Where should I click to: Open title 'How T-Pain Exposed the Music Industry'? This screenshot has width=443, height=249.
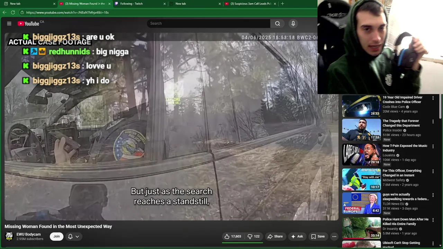tap(405, 148)
